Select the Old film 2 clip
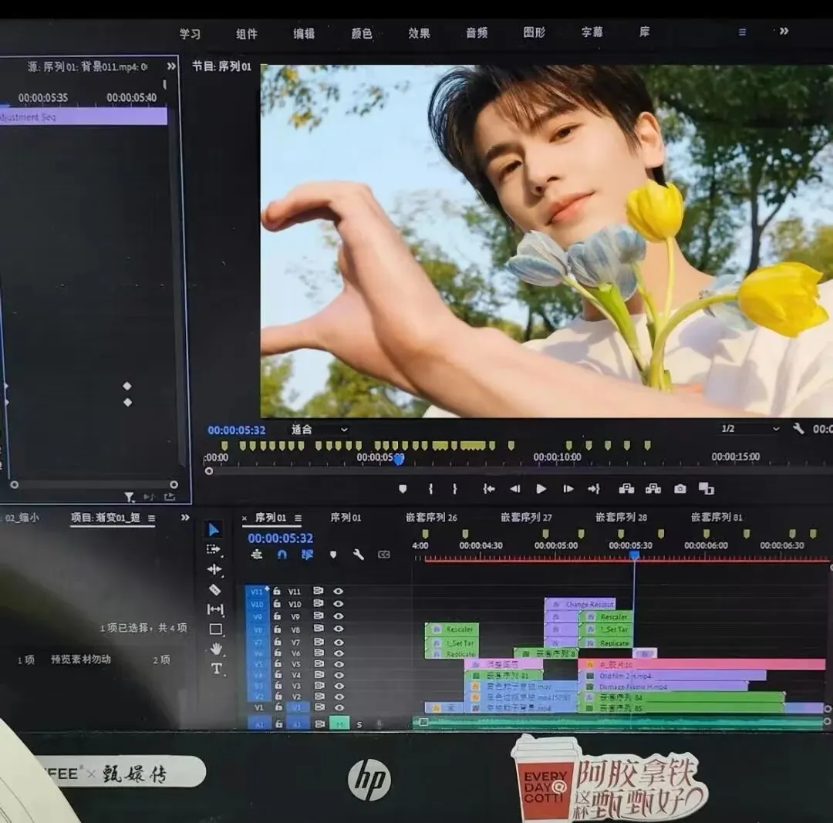Screen dimensions: 833x823 (x=672, y=676)
